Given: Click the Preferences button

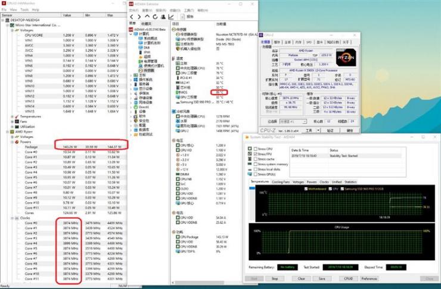Looking at the screenshot, I should point(369,279).
